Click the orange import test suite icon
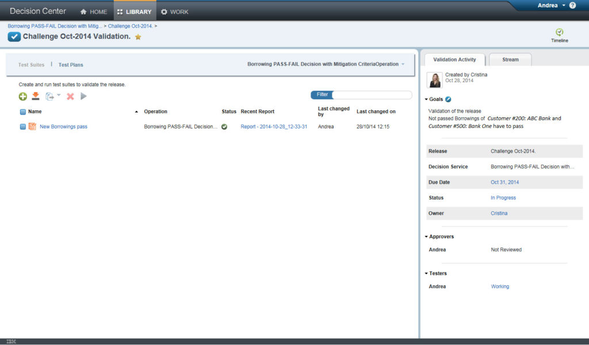589x345 pixels. click(x=36, y=96)
